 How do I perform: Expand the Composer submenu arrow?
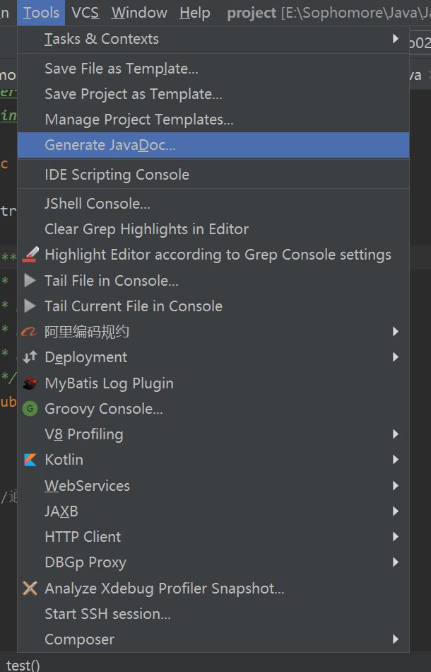pyautogui.click(x=396, y=639)
